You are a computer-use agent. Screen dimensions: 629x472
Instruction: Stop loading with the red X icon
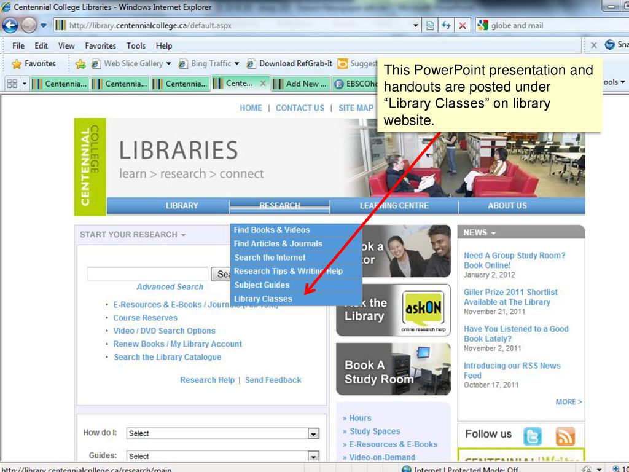[463, 26]
